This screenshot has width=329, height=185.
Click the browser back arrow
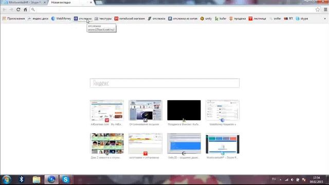[5, 9]
